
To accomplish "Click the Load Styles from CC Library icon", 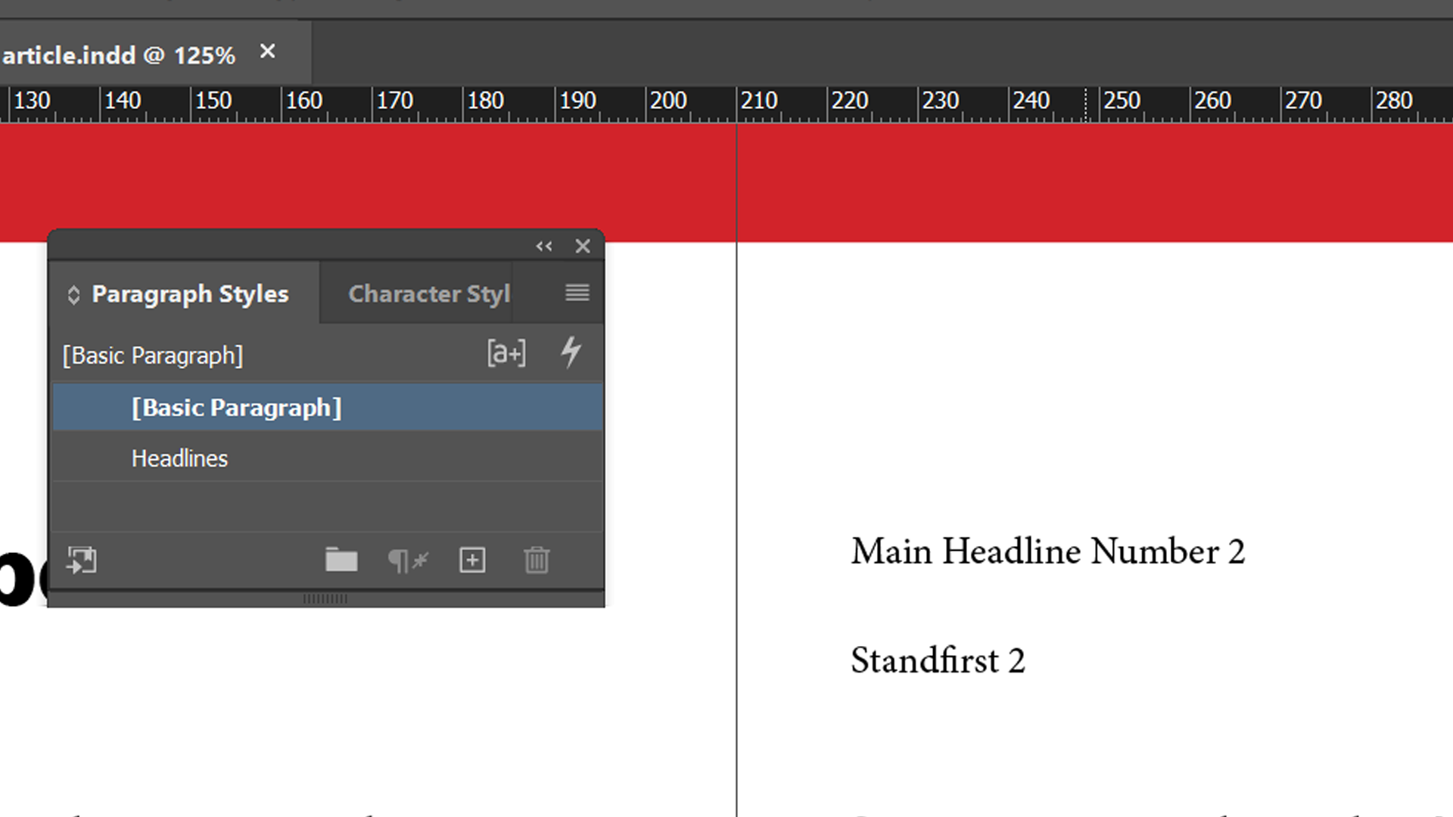I will coord(82,561).
